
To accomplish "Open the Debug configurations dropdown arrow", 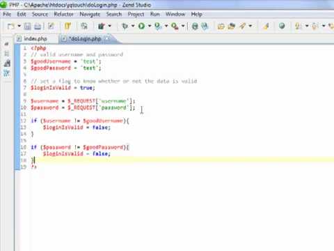I will [133, 26].
